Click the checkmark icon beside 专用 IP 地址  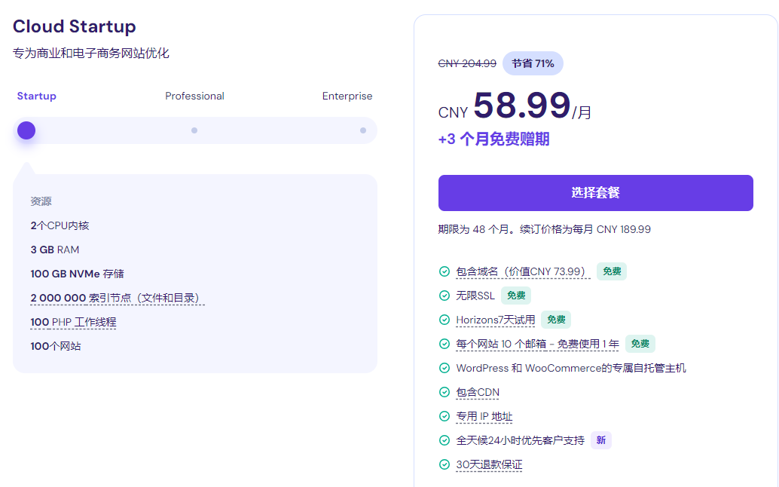tap(444, 416)
